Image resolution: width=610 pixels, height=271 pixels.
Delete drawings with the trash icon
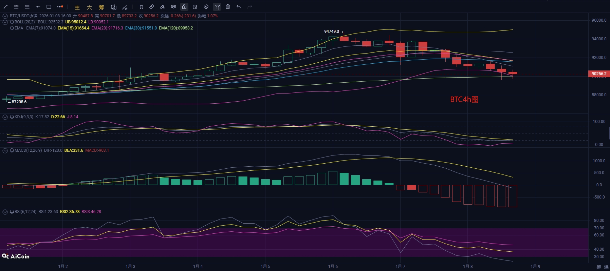pos(228,7)
